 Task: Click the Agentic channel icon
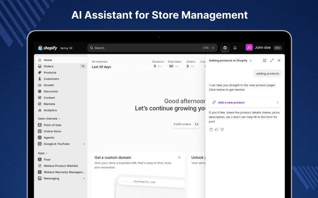pyautogui.click(x=40, y=137)
